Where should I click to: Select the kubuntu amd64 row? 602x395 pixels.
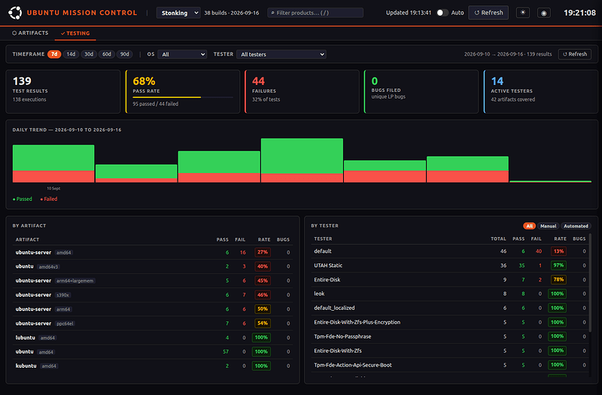153,366
